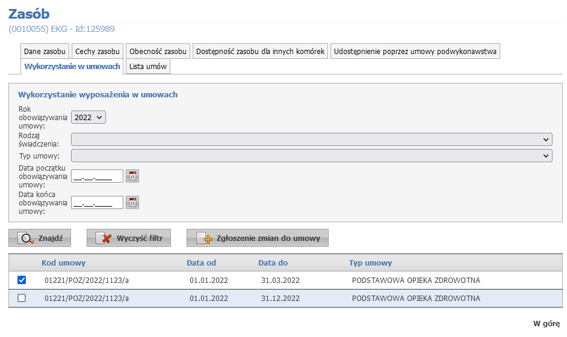Open the Lista umów tab
Screen dimensions: 567x337
pyautogui.click(x=147, y=67)
